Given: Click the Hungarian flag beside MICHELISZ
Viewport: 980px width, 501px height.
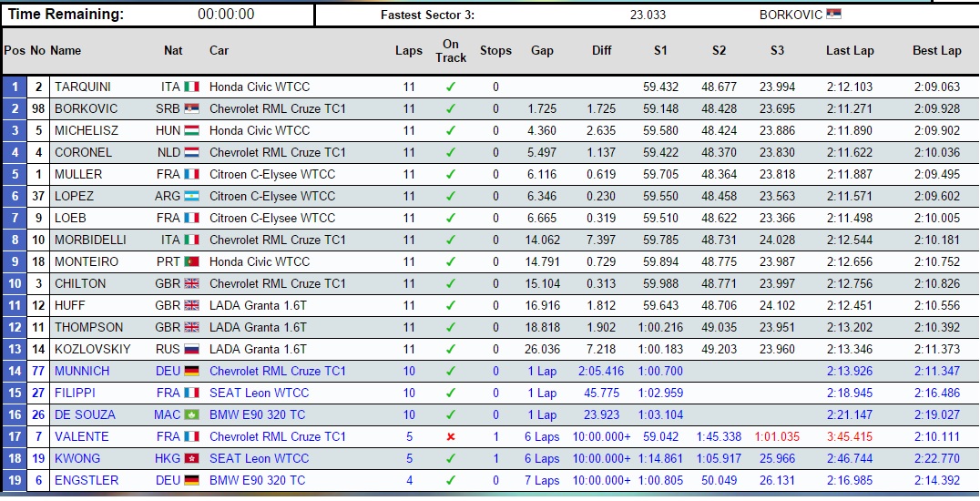Looking at the screenshot, I should pyautogui.click(x=191, y=131).
